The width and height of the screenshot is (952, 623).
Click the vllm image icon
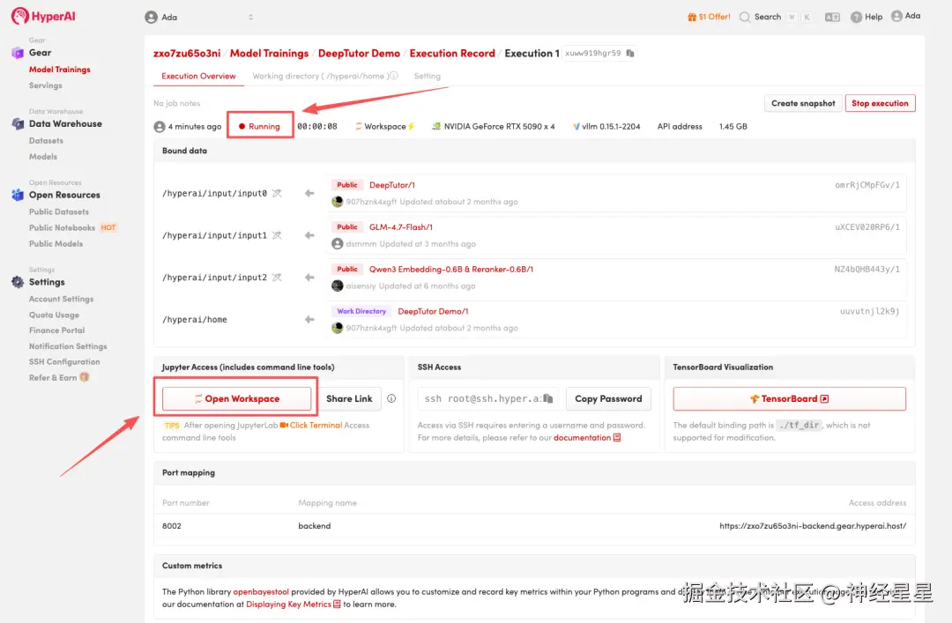(x=576, y=126)
